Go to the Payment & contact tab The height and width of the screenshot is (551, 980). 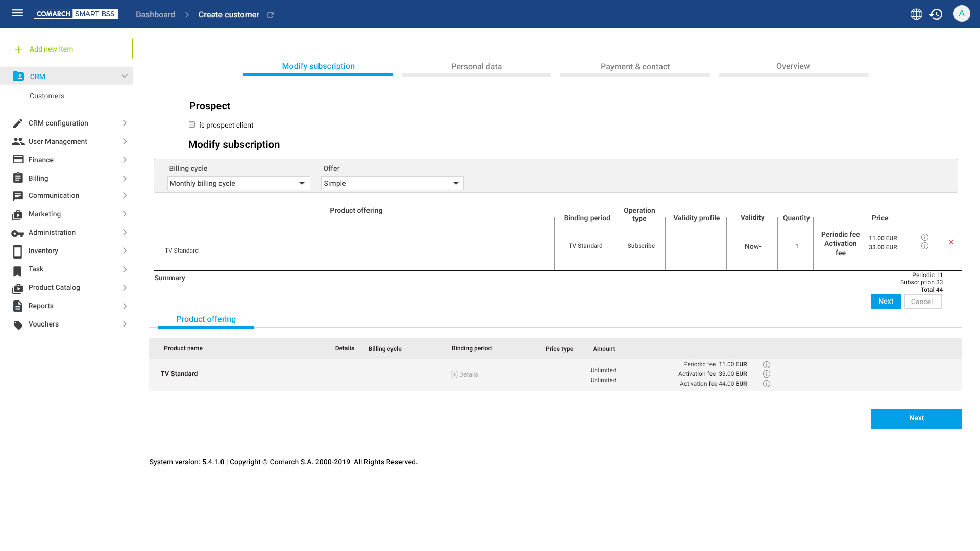[x=635, y=67]
